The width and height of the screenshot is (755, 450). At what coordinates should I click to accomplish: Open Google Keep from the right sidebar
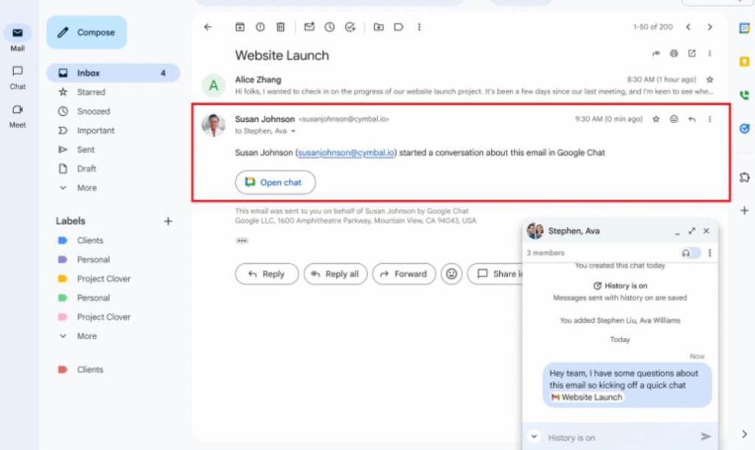click(744, 61)
